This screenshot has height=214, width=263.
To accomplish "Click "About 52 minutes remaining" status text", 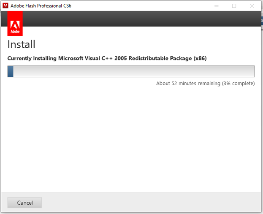I will pos(206,83).
